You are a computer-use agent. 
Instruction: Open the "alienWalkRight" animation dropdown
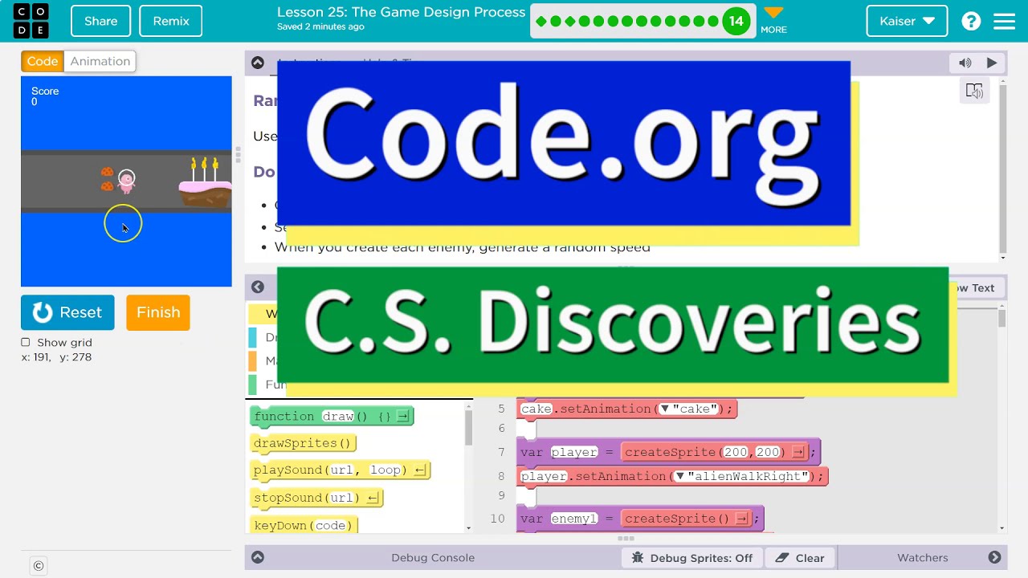(x=680, y=477)
